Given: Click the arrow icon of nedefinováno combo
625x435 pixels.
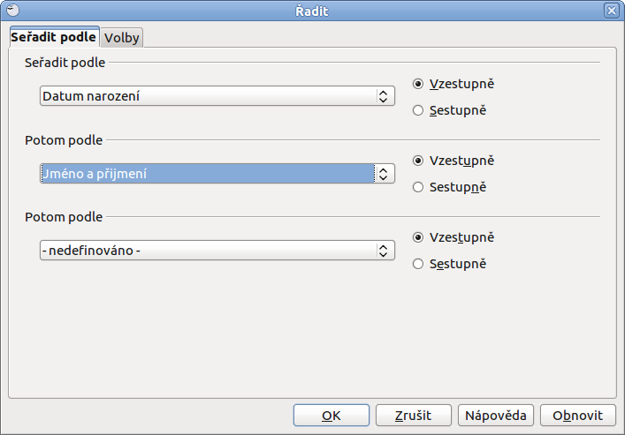Looking at the screenshot, I should (384, 251).
